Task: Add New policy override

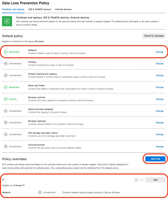Action: click(155, 159)
